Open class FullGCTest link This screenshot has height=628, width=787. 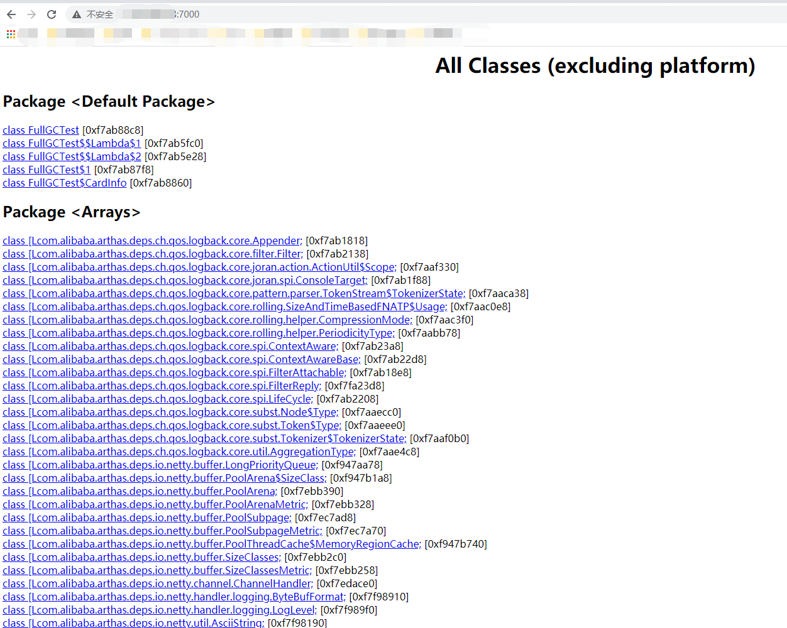click(41, 130)
